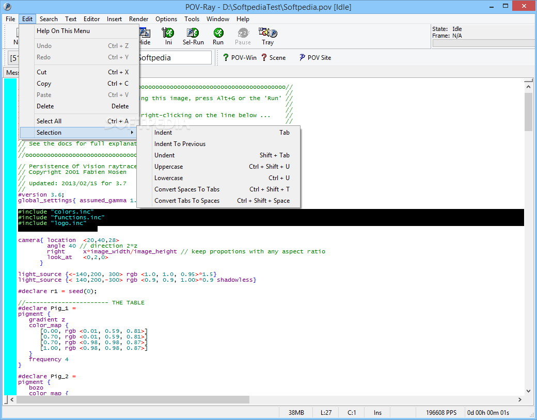Click the horizontal scrollbar thumb
The width and height of the screenshot is (537, 420).
click(133, 399)
